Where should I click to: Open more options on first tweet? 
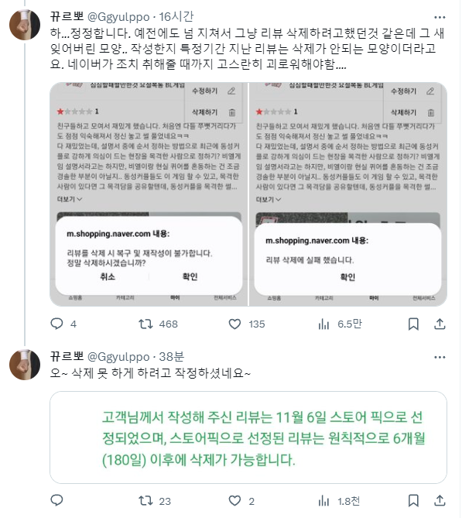tap(440, 17)
